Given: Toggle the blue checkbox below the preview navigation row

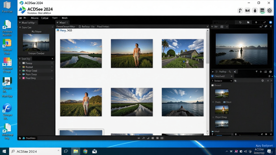Looking at the screenshot, I should pos(212,76).
